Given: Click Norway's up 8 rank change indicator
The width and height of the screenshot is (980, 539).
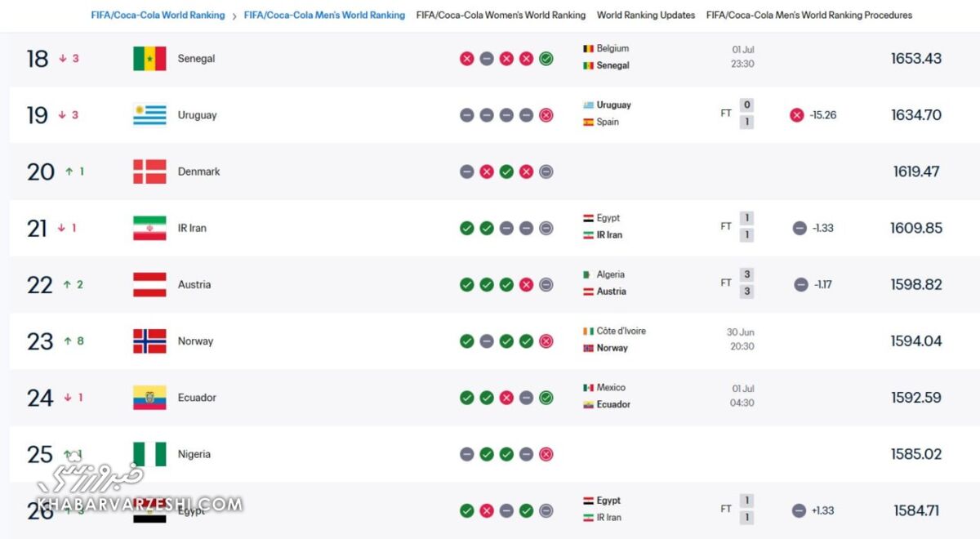Looking at the screenshot, I should coord(74,341).
